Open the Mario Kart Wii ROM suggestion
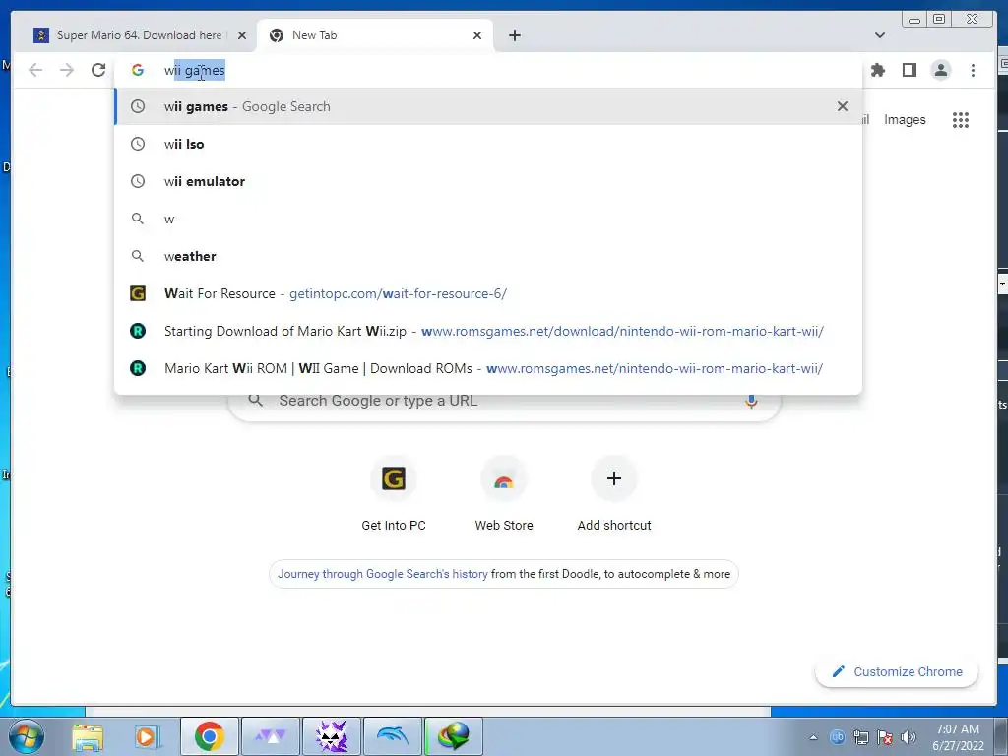The width and height of the screenshot is (1008, 756). [x=488, y=368]
